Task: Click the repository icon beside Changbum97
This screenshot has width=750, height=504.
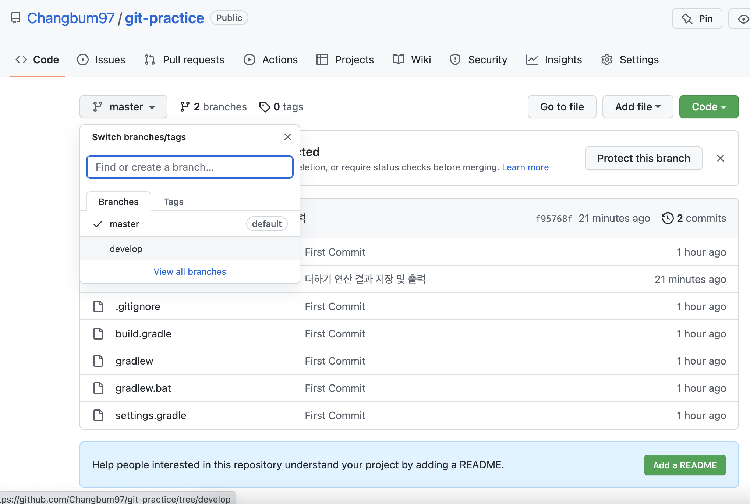Action: pyautogui.click(x=15, y=18)
